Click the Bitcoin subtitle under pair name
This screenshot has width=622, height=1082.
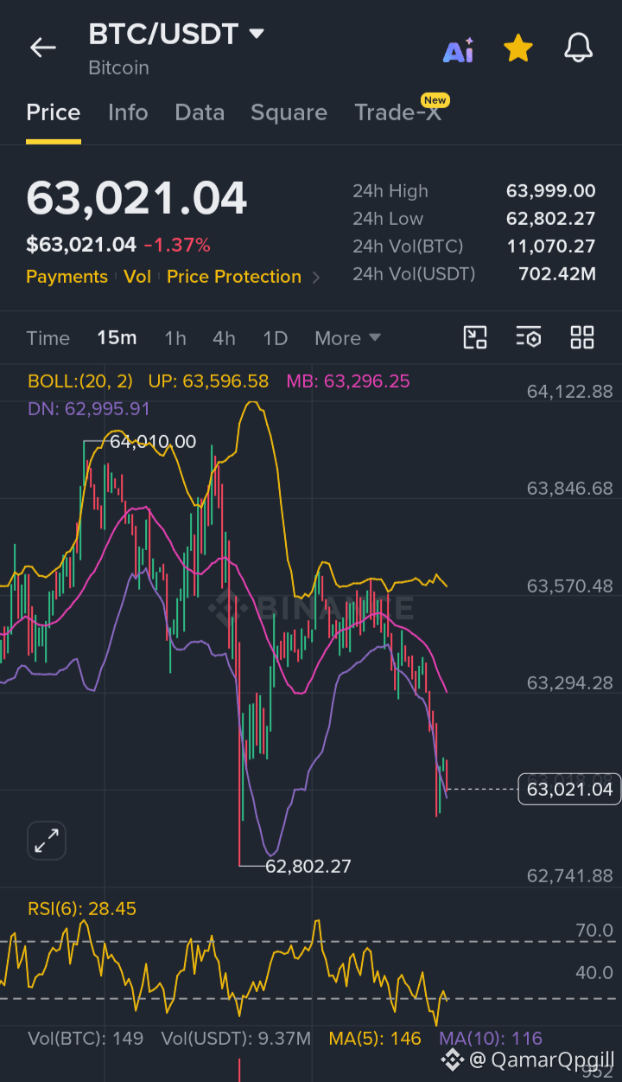click(x=119, y=67)
